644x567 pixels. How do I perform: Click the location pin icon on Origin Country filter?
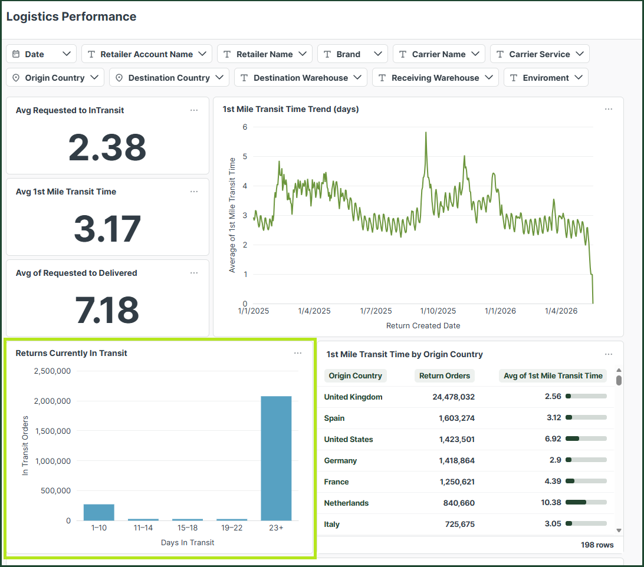[x=16, y=78]
